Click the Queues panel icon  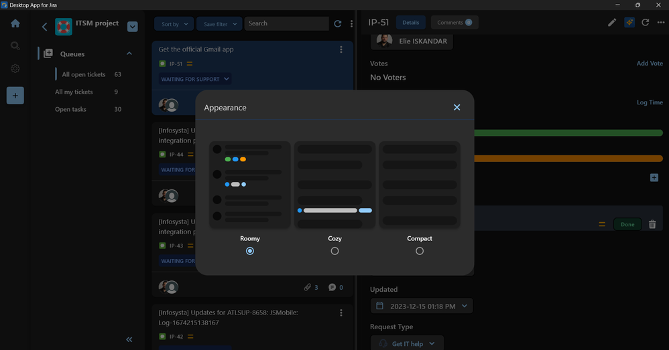(48, 54)
